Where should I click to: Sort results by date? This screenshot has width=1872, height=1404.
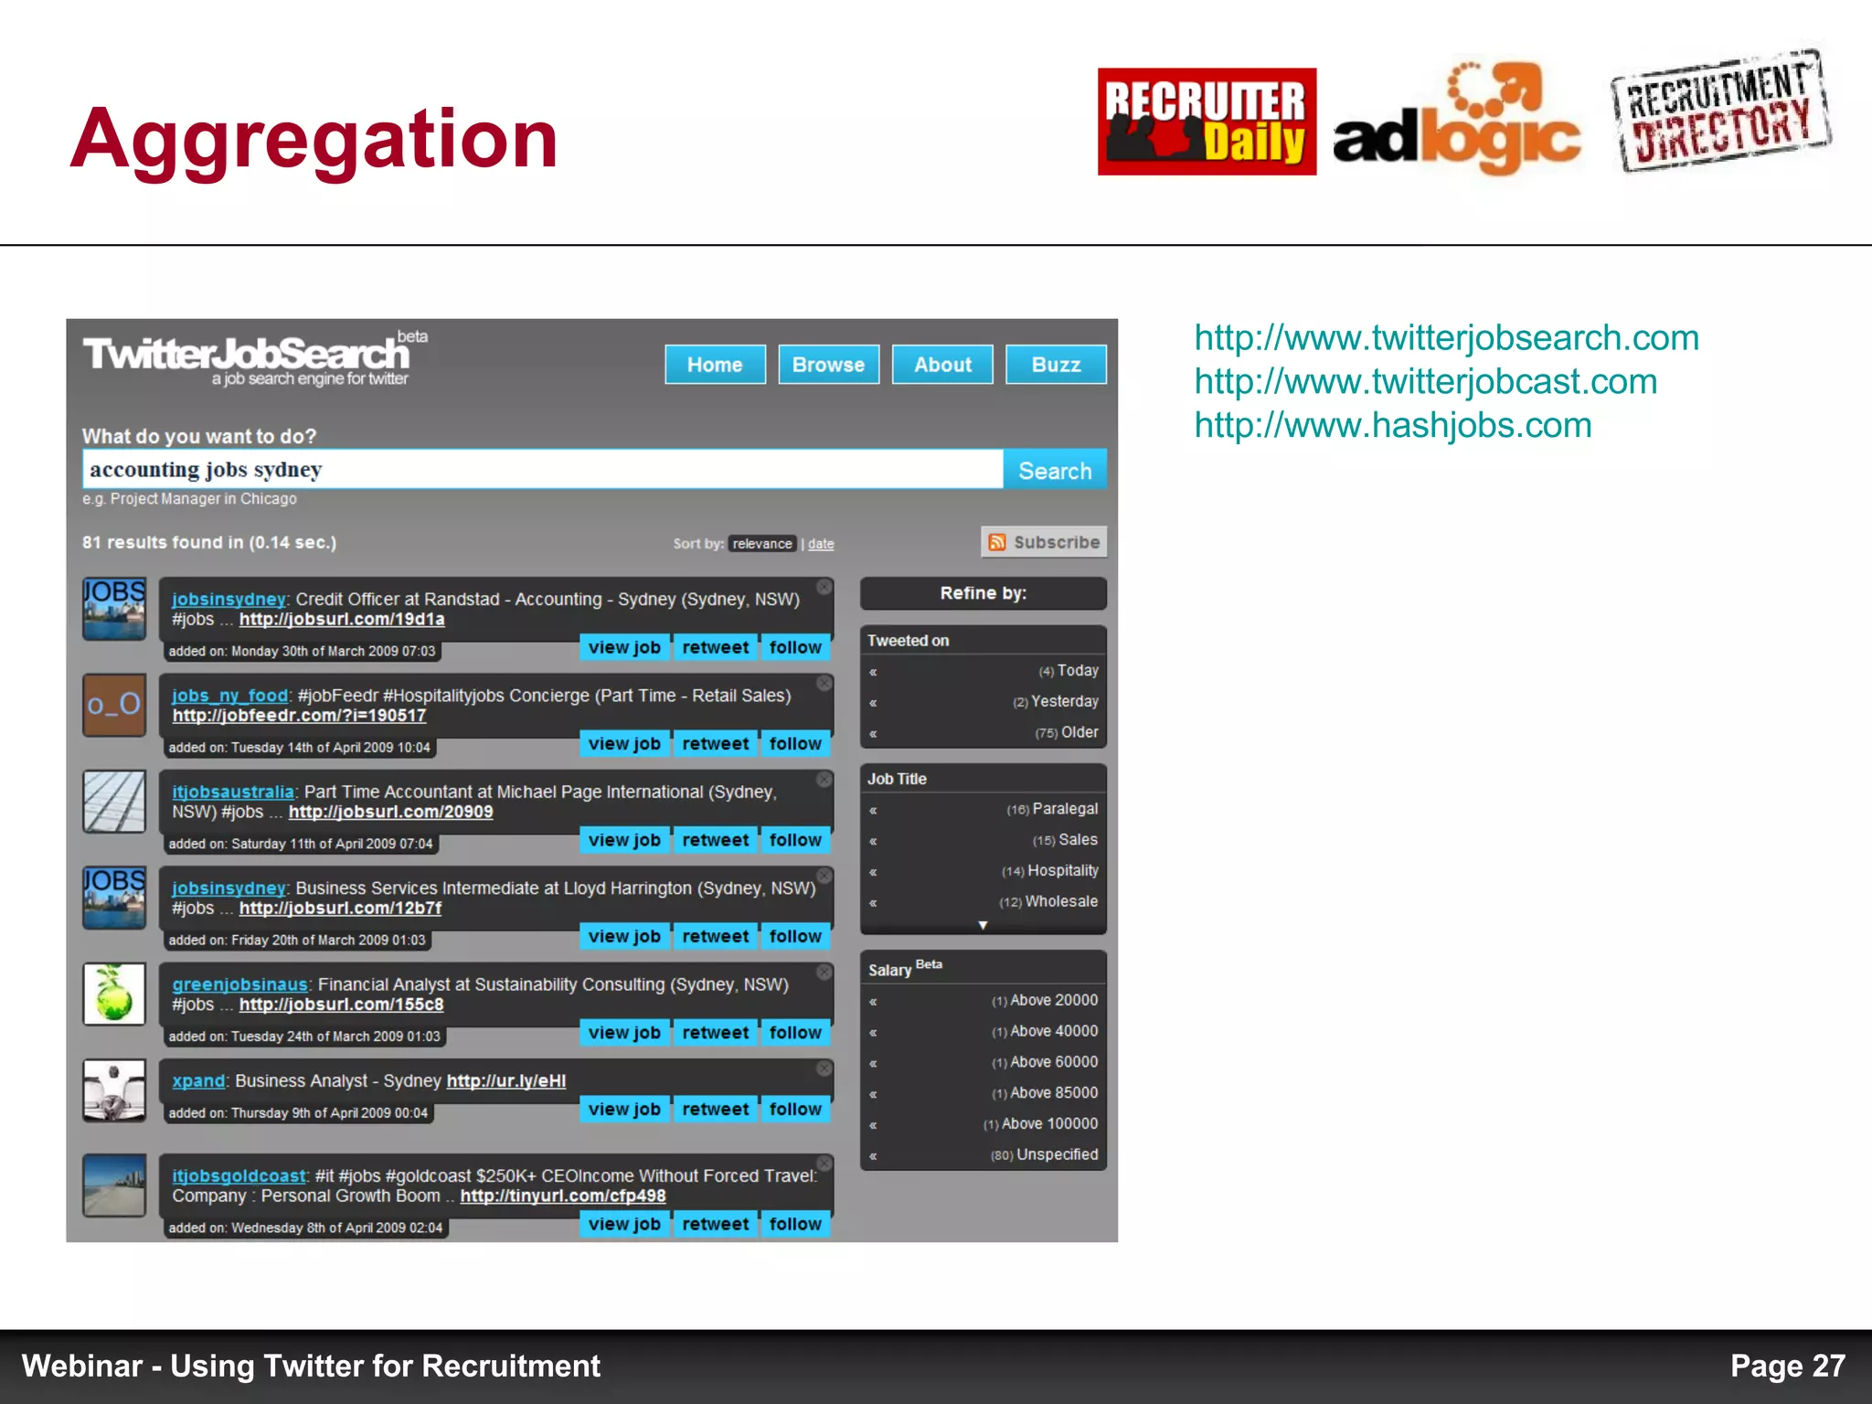click(x=821, y=544)
